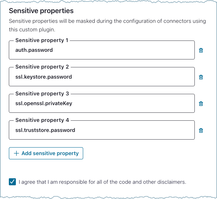The height and width of the screenshot is (199, 217).
Task: Click the 'Sensitive properties' section heading
Action: 41,11
